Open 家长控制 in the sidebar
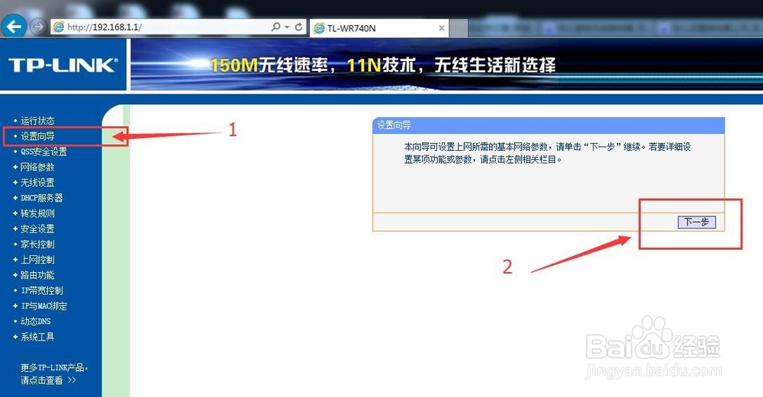Screen dimensions: 763x397 [x=37, y=244]
